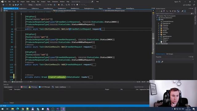Image resolution: width=197 pixels, height=111 pixels.
Task: Switch to the DogService.cs tab
Action: [23, 8]
